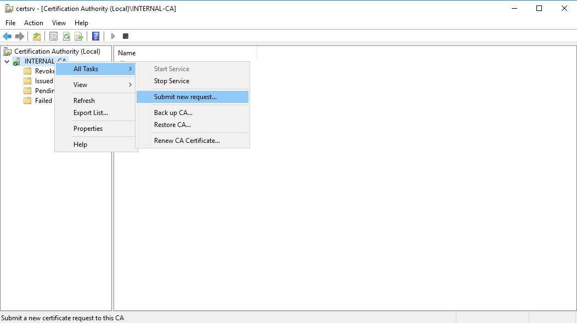This screenshot has height=323, width=577.
Task: Click the green Refresh toolbar icon
Action: point(66,36)
